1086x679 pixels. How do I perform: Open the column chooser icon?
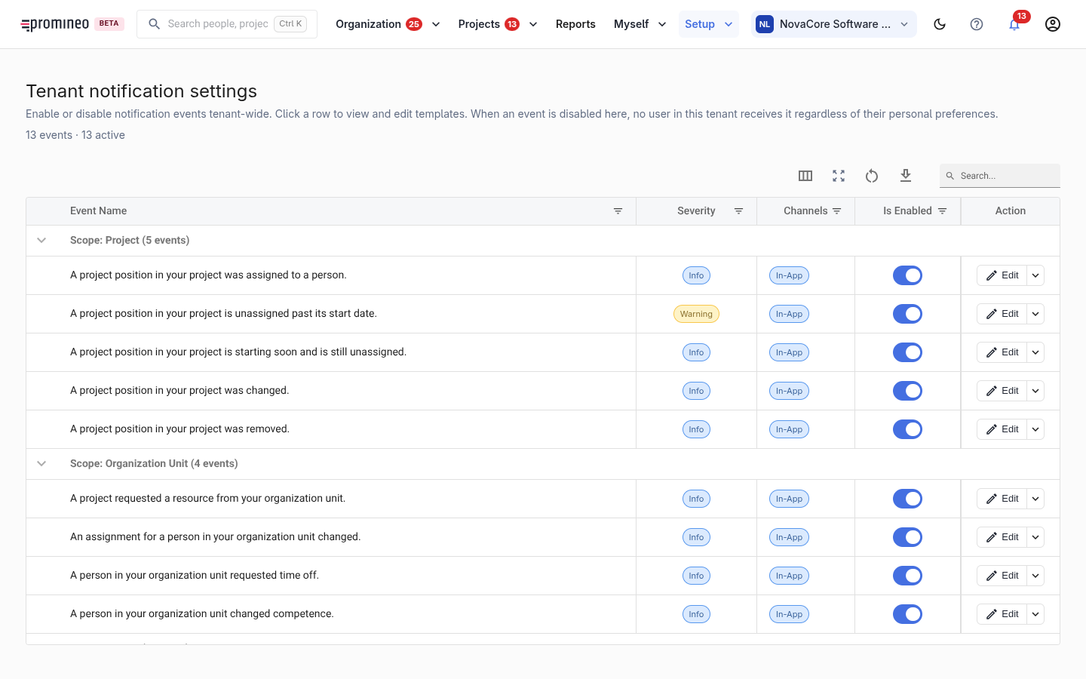click(x=805, y=176)
